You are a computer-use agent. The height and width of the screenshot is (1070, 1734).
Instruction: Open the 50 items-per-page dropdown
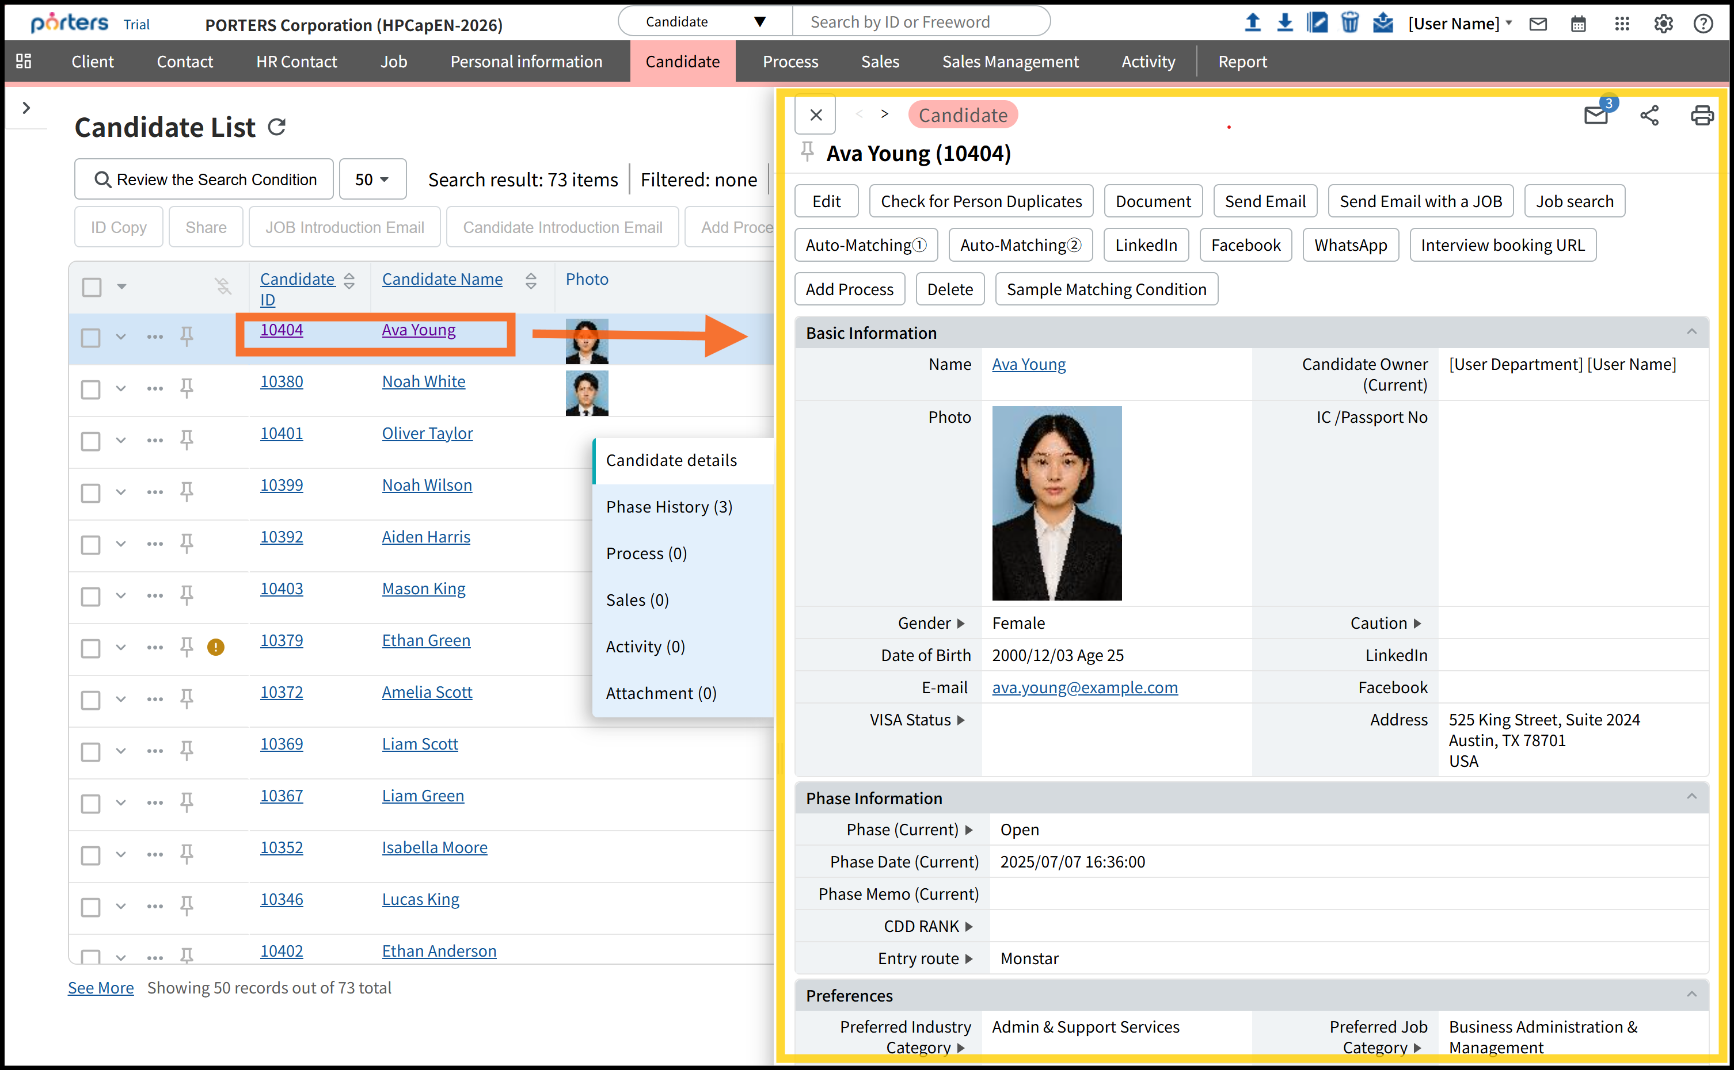tap(372, 179)
